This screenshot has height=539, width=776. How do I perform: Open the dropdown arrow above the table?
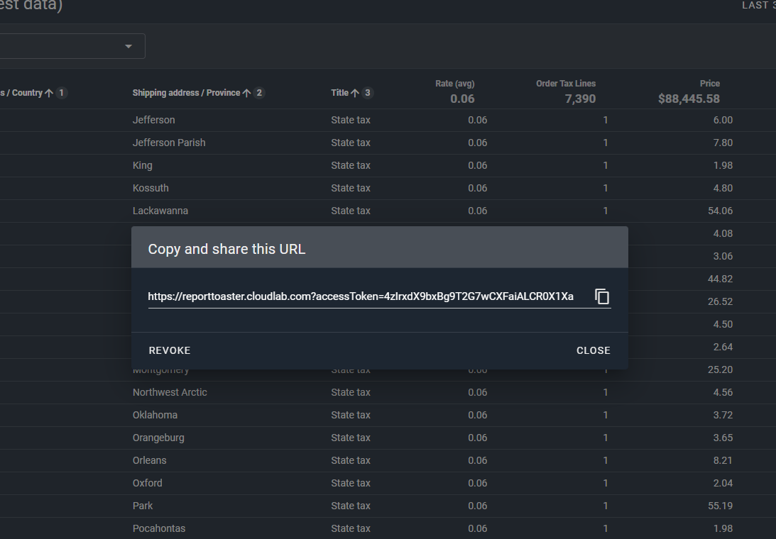[x=129, y=47]
